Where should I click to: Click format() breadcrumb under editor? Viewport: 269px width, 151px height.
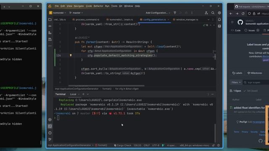[x=107, y=89]
